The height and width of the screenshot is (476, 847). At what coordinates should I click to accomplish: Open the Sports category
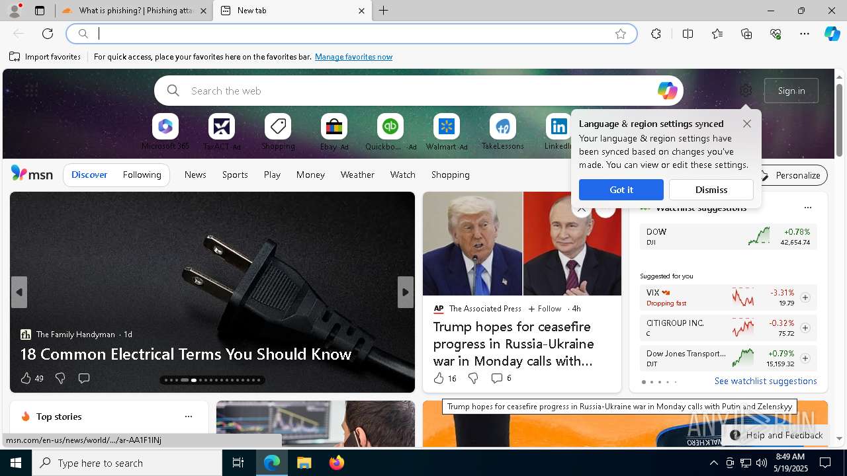[x=235, y=175]
